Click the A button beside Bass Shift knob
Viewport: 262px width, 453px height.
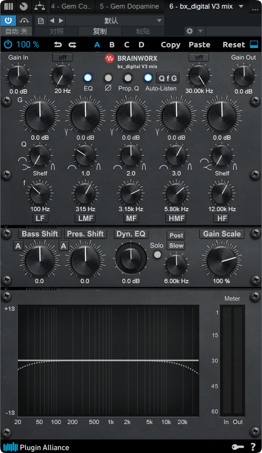pos(18,246)
